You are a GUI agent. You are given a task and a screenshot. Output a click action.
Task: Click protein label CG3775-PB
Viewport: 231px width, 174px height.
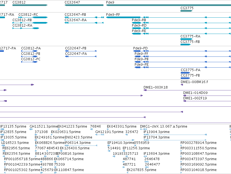tap(190, 75)
